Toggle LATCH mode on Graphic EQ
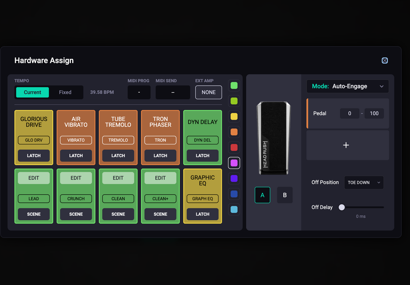The image size is (410, 285). (x=203, y=214)
